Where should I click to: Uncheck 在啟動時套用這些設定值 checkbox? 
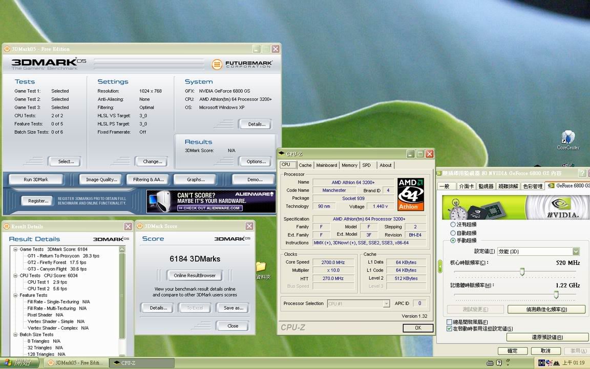pos(450,329)
